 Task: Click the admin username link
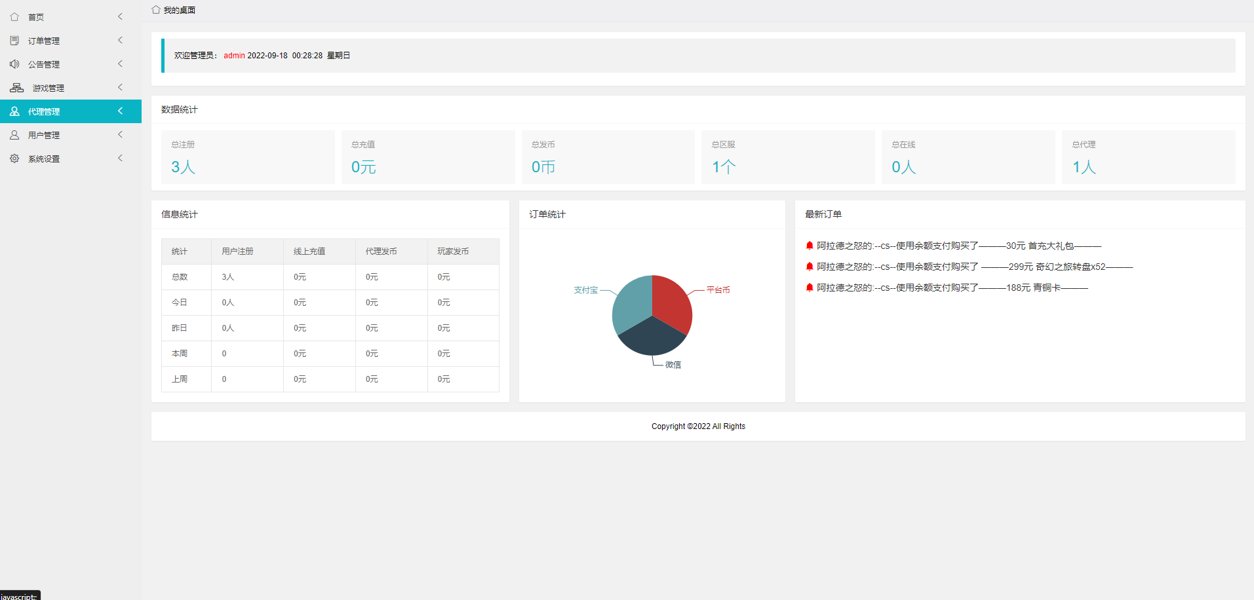coord(234,56)
